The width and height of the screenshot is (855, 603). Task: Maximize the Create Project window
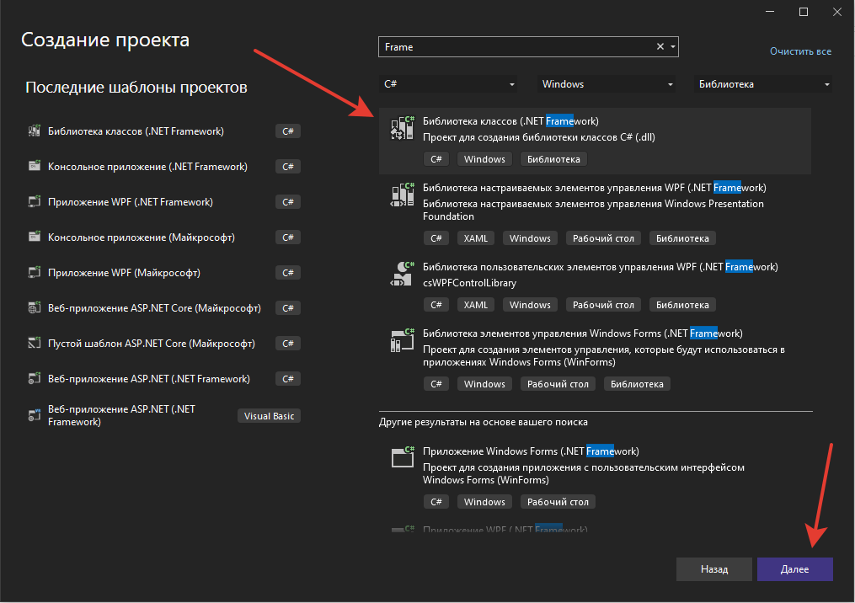(803, 12)
